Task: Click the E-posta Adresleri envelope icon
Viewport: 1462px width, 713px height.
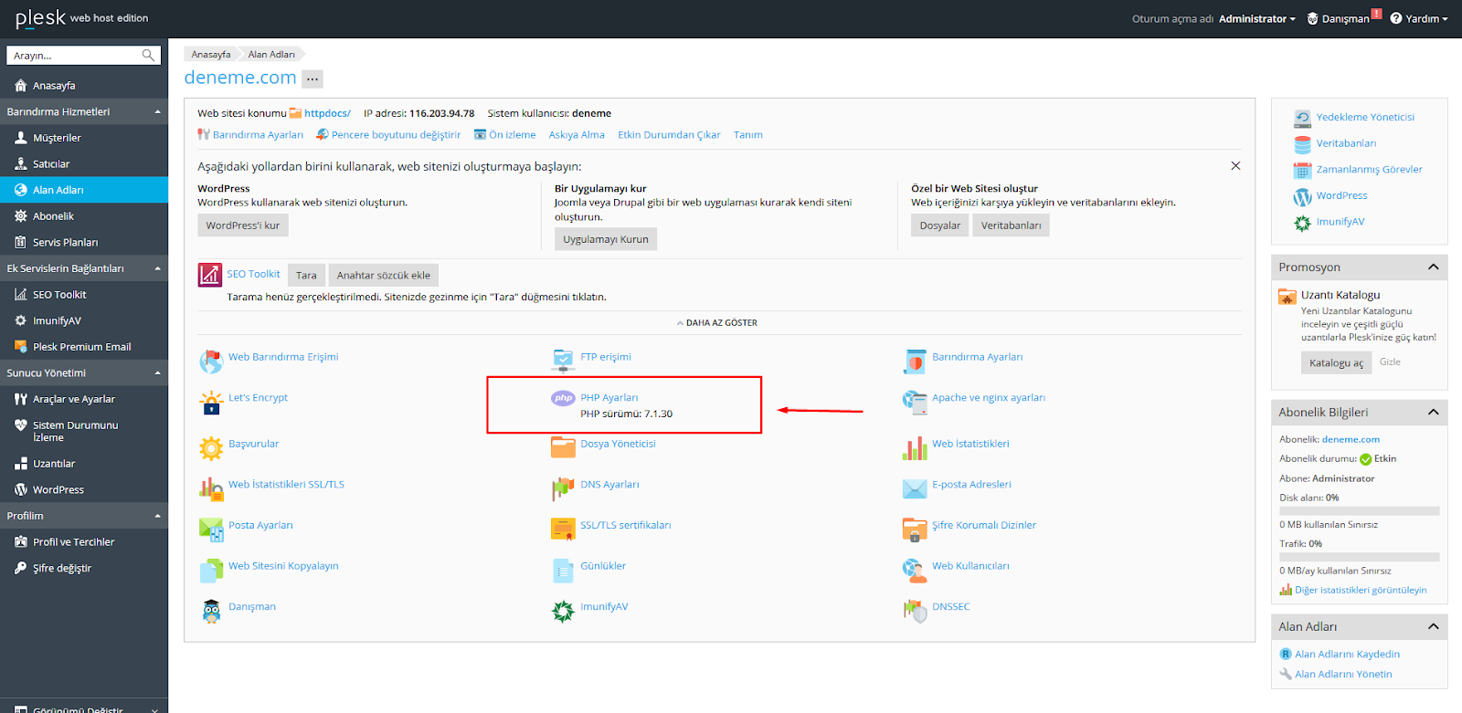Action: pos(915,489)
